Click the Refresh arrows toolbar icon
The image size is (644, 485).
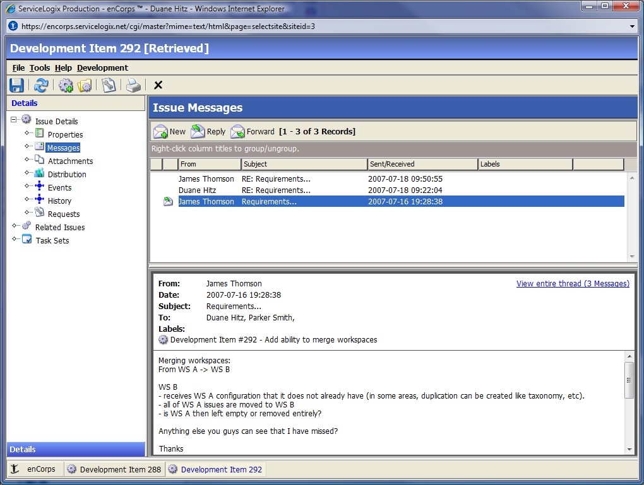tap(41, 85)
